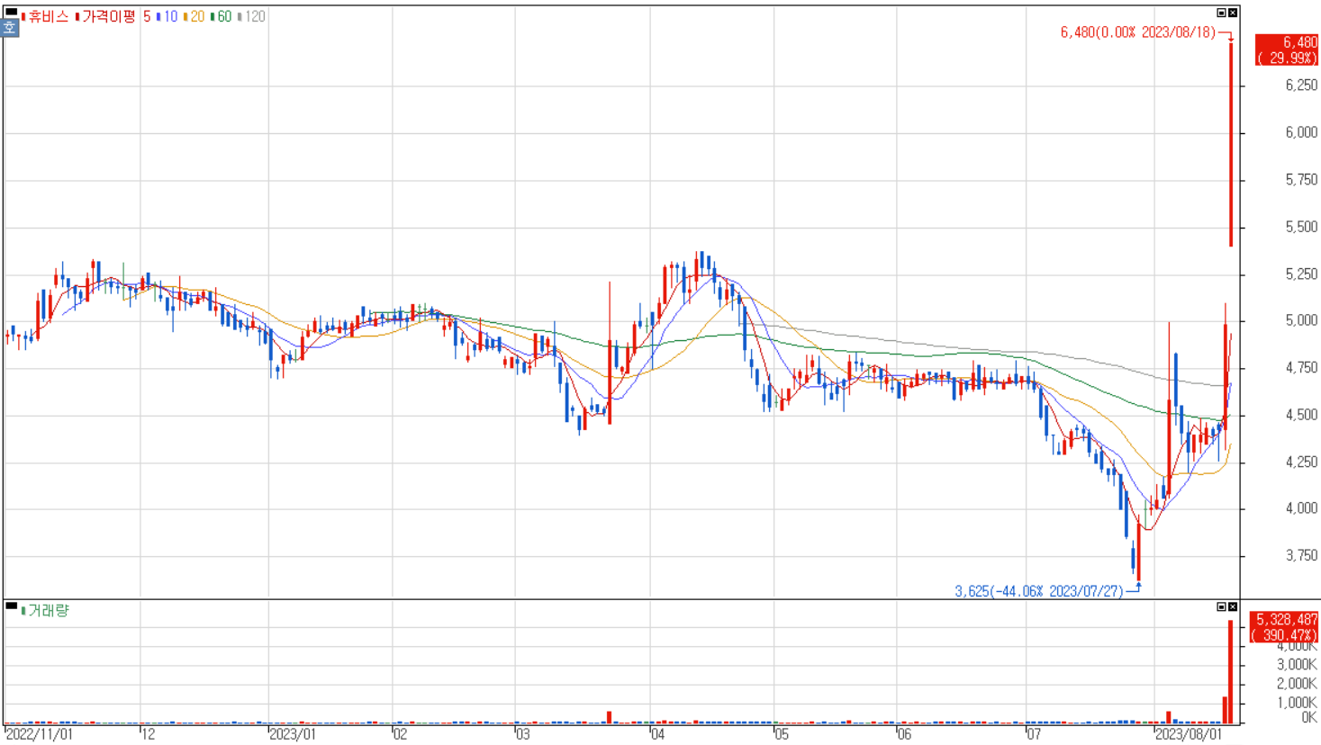Screen dimensions: 1321x745
Task: Click the low label 3,625 (-44.06% 2023/07/27)
Action: click(1039, 591)
